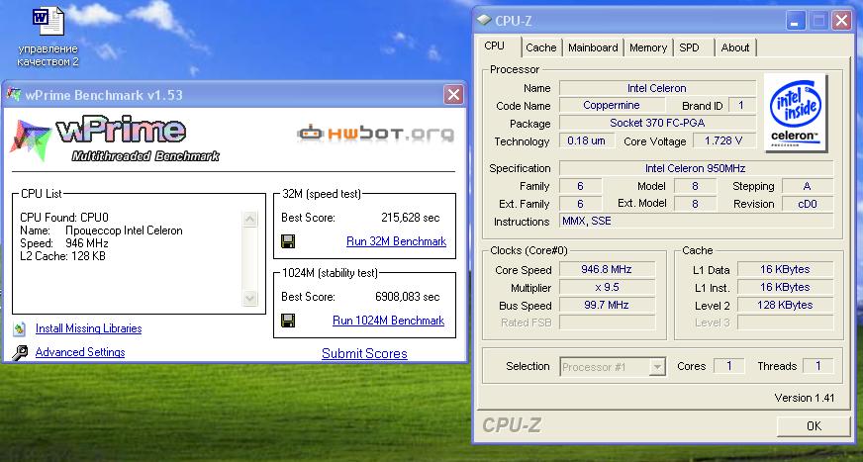Click the 'MMX, SSE' instructions value

tap(696, 221)
